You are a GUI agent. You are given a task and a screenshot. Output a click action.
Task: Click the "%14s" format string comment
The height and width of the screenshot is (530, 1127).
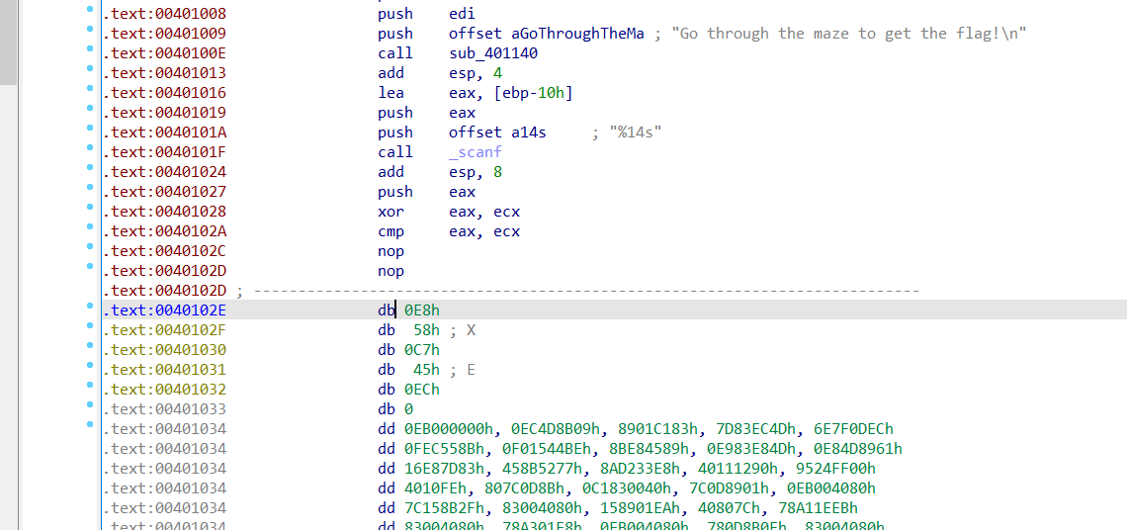coord(635,132)
